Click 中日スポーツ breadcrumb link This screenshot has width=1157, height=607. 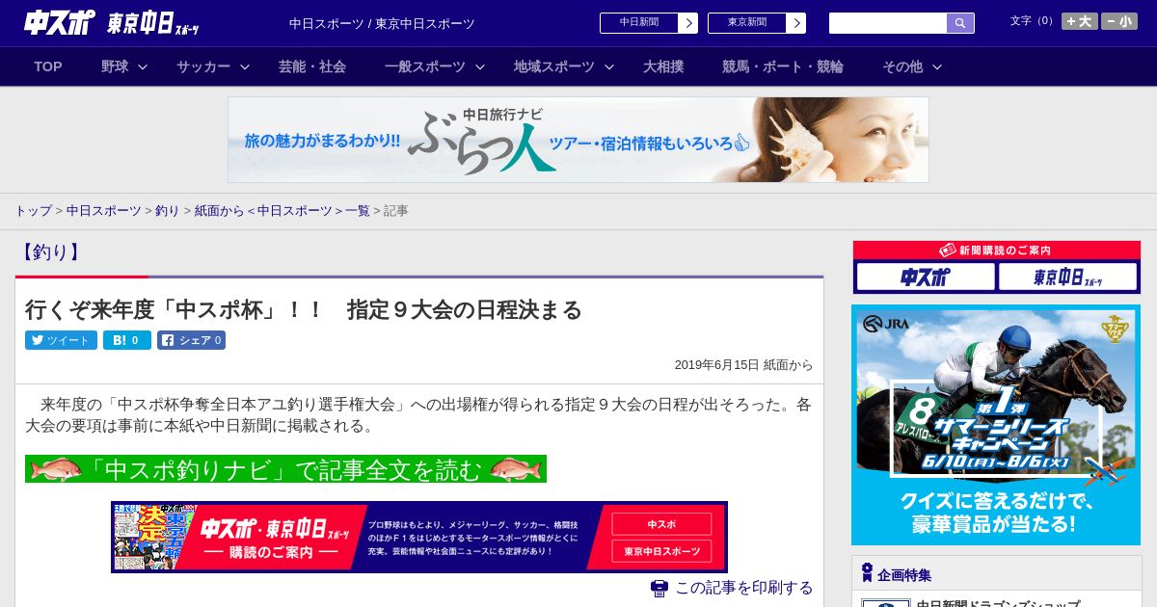(x=104, y=211)
